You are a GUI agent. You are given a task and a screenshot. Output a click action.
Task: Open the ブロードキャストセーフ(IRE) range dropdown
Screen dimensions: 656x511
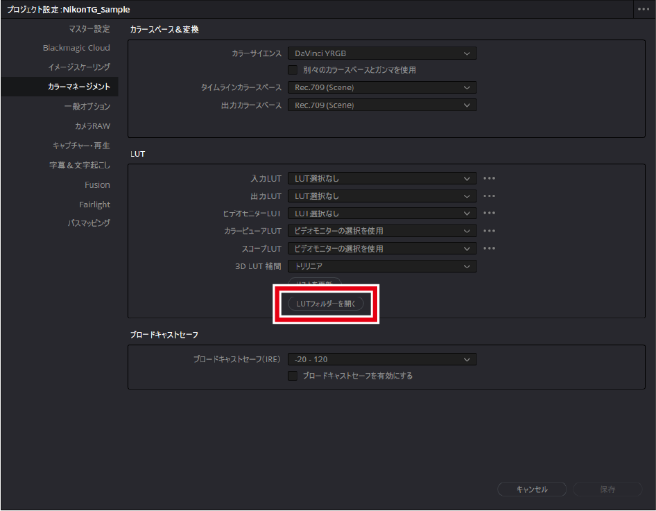(x=382, y=359)
